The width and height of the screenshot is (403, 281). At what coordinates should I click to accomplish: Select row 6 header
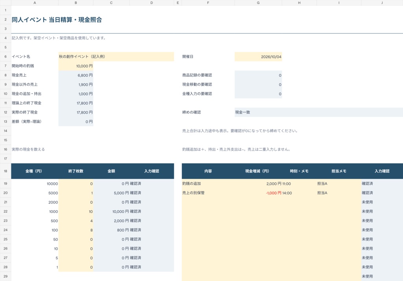[x=6, y=57]
